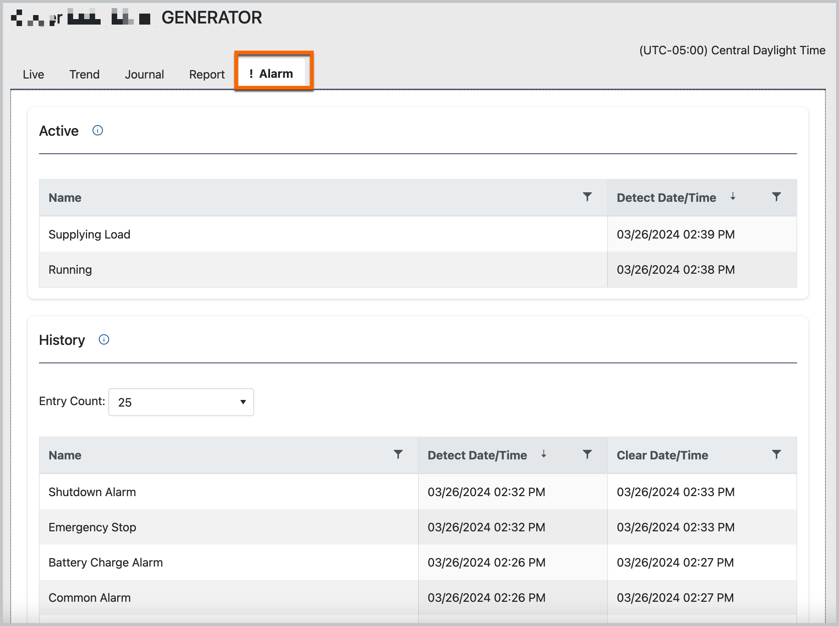Click the info icon next to Active
The width and height of the screenshot is (839, 626).
(97, 131)
